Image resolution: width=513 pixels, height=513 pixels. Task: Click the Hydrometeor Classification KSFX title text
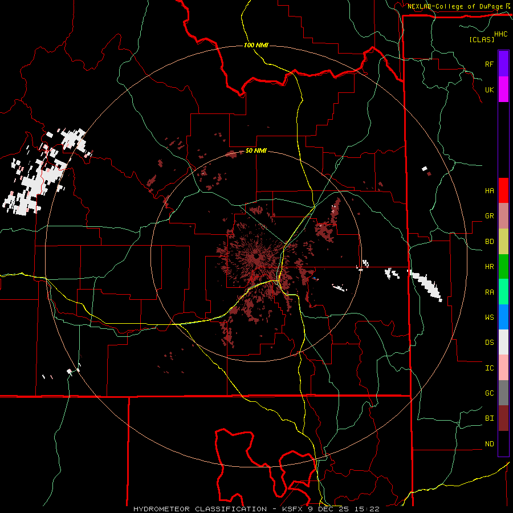(256, 509)
